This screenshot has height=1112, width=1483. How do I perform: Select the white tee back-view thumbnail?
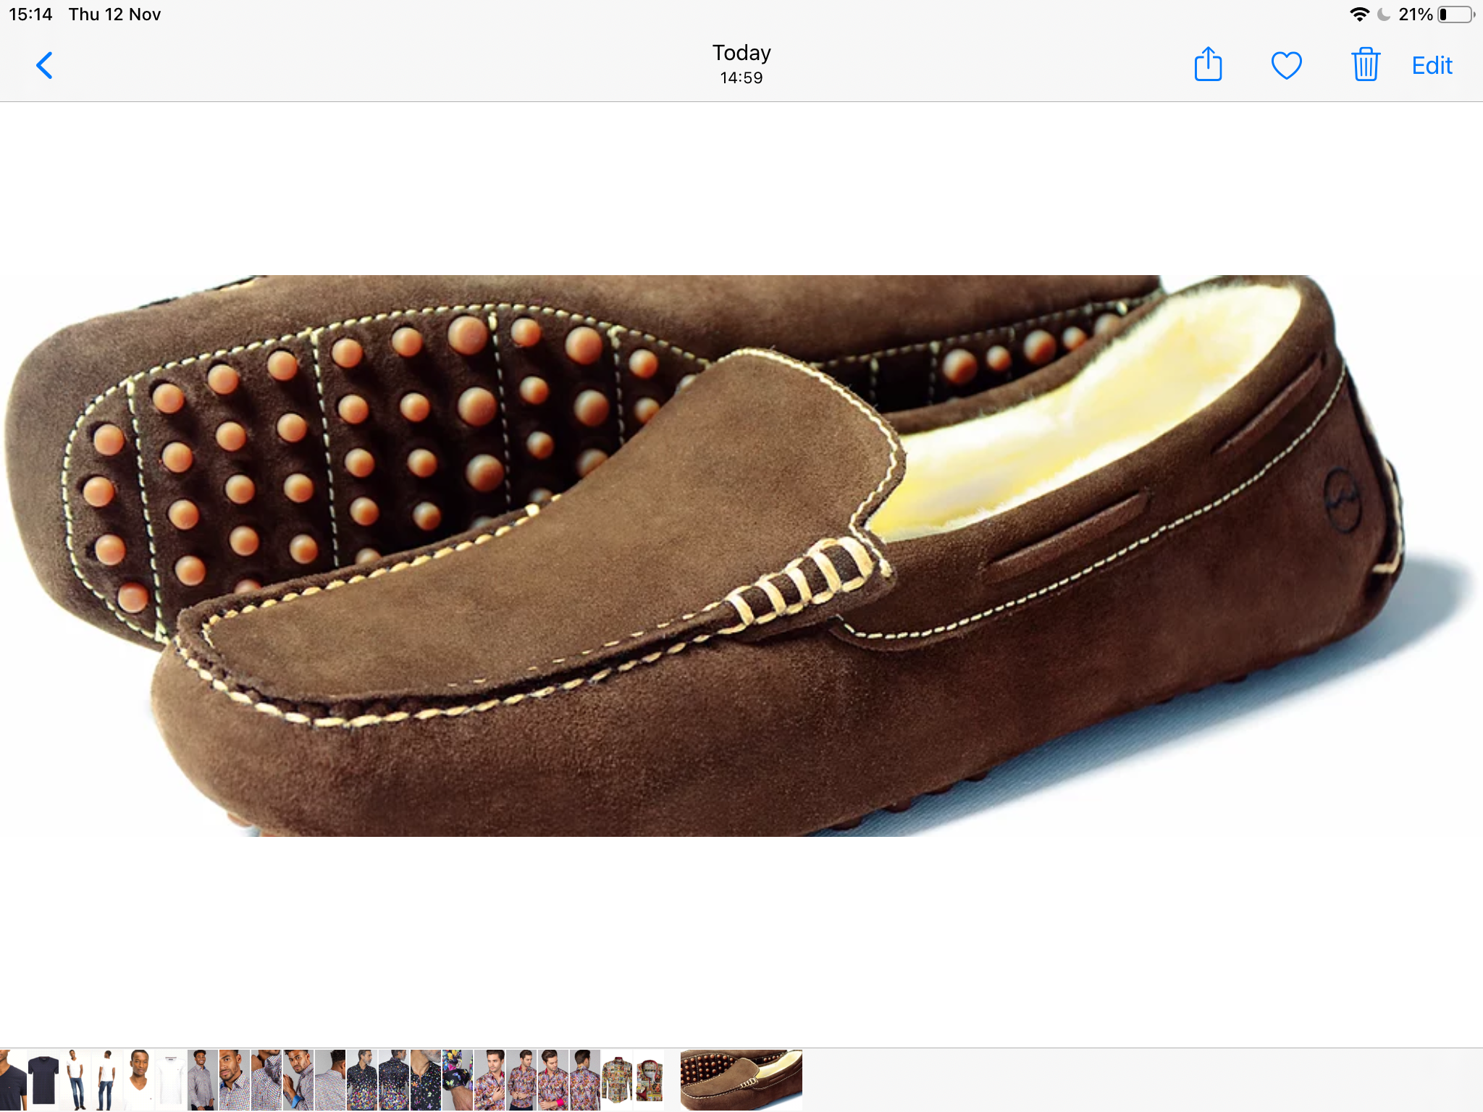click(x=107, y=1080)
